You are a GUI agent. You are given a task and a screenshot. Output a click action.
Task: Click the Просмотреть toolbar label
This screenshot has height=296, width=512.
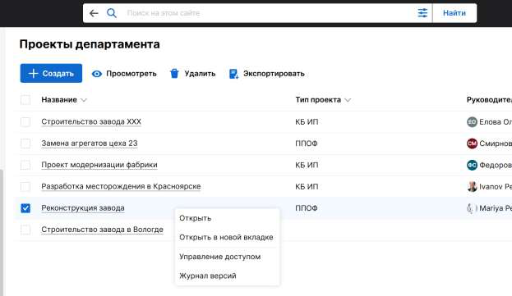tap(131, 74)
